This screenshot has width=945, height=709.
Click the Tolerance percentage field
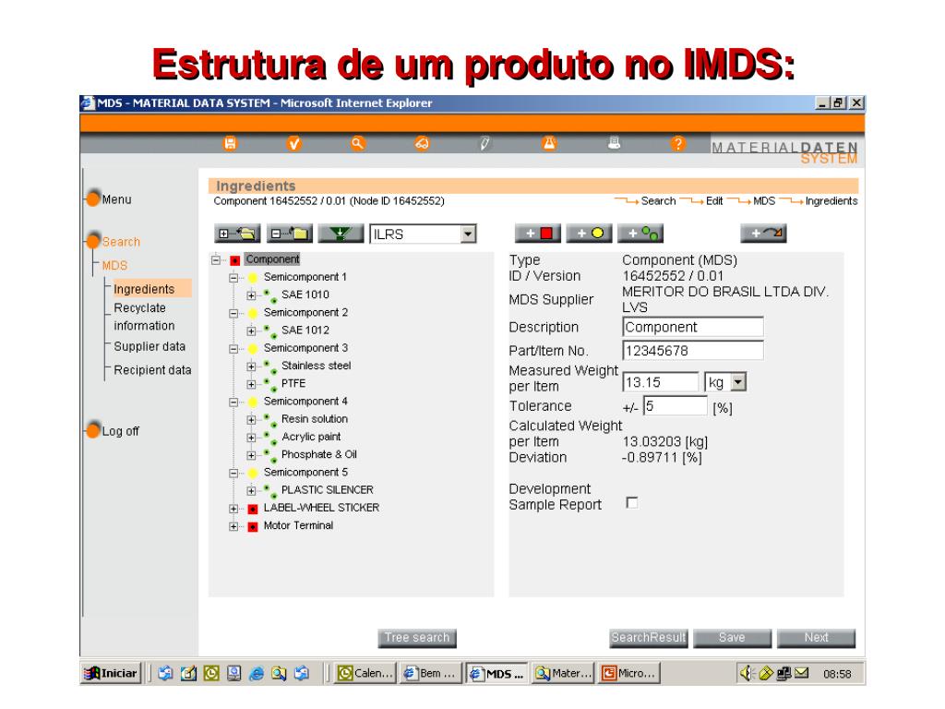tap(675, 406)
